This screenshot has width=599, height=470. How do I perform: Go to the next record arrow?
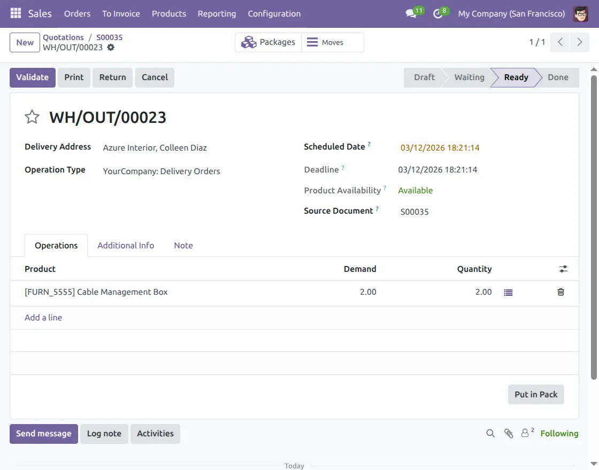pos(580,42)
